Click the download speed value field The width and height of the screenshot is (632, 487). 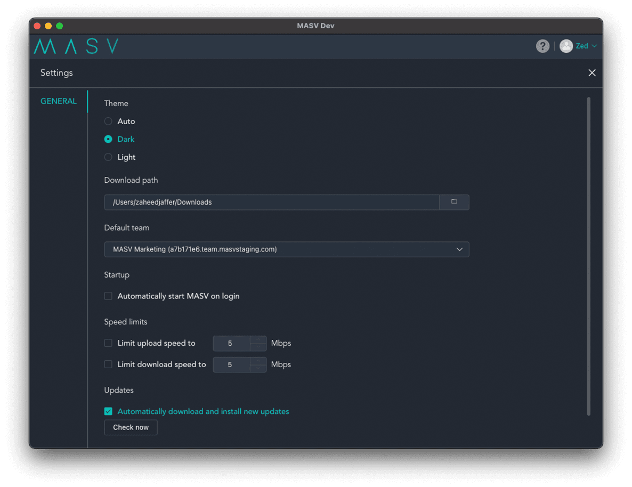[231, 365]
